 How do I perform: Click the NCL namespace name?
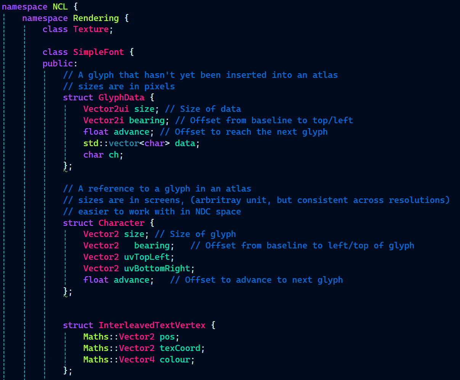(60, 7)
